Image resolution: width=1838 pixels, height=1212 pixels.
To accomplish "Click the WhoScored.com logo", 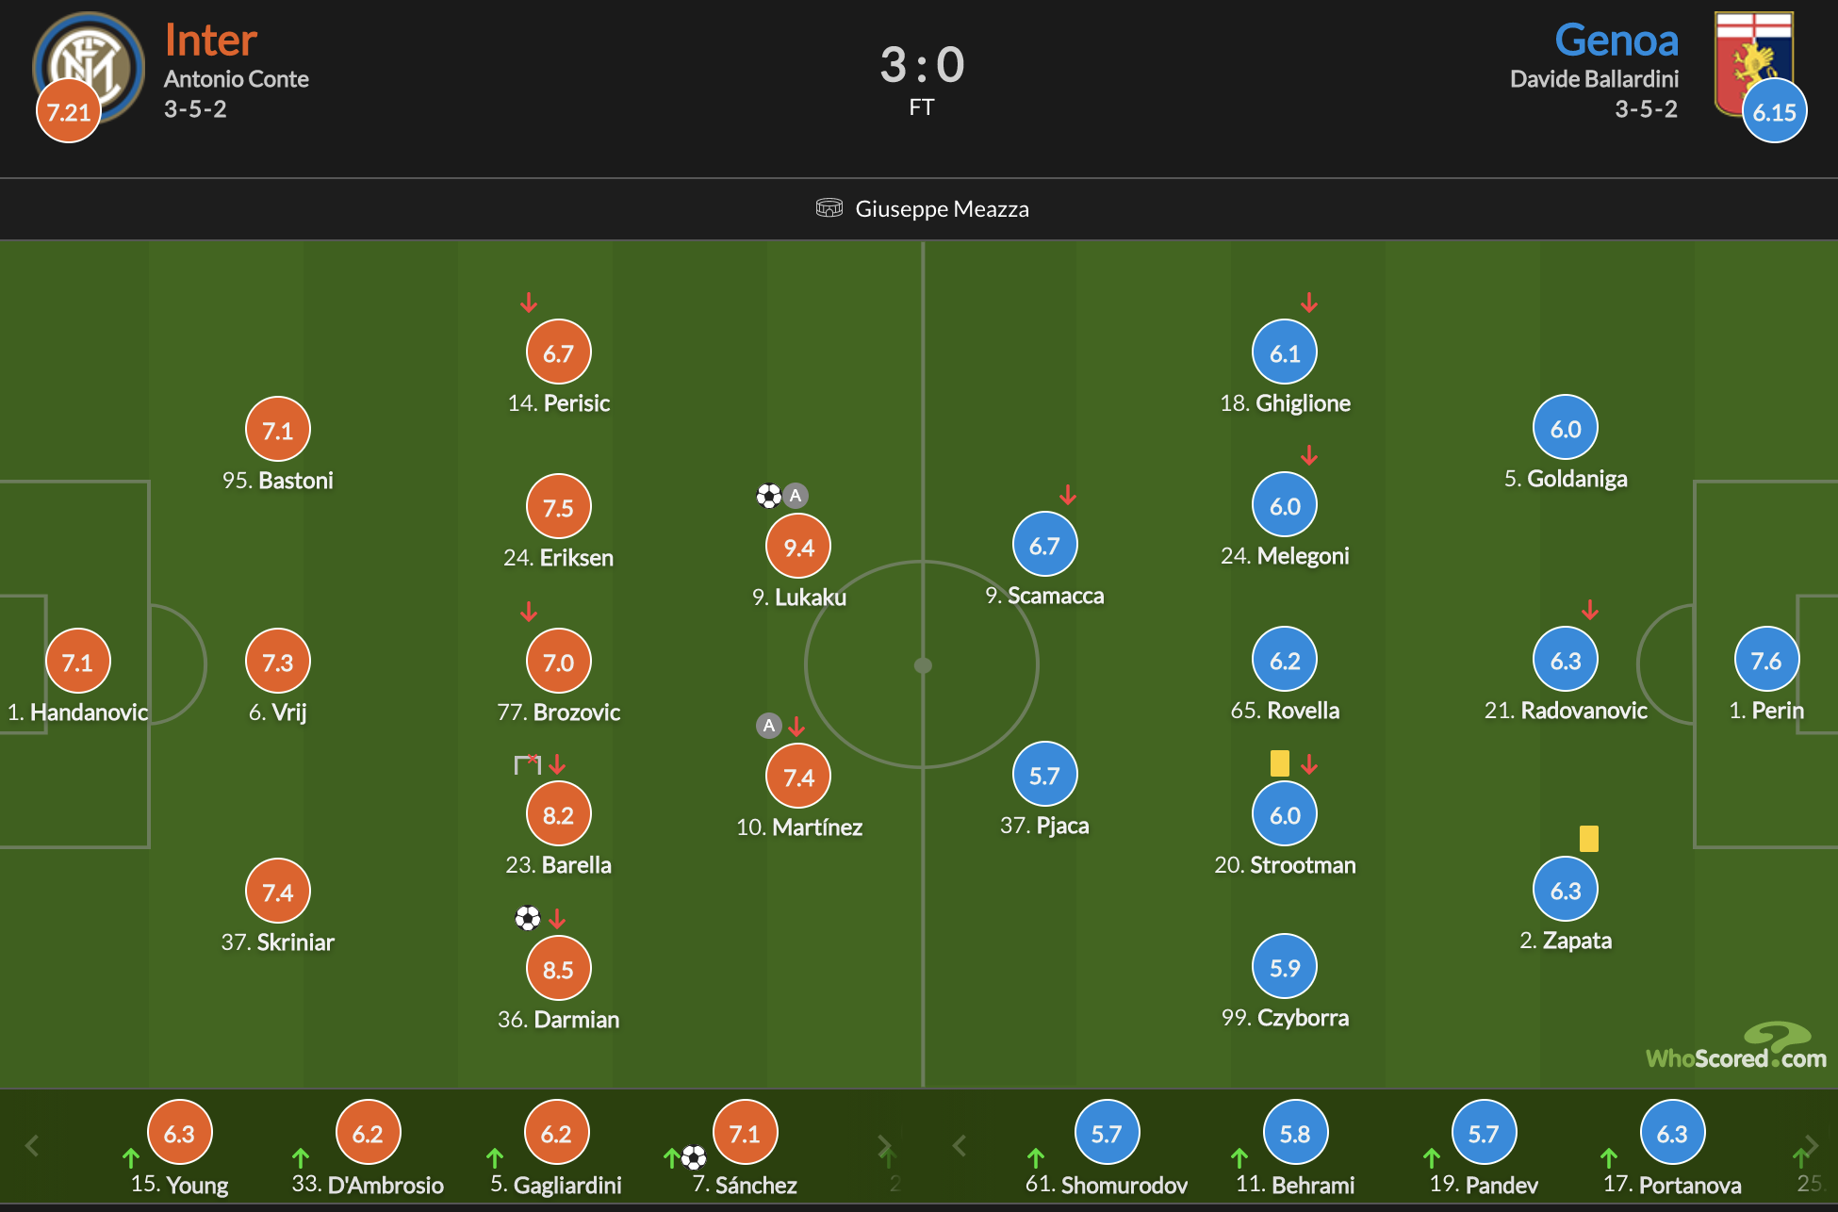I will click(1735, 1046).
